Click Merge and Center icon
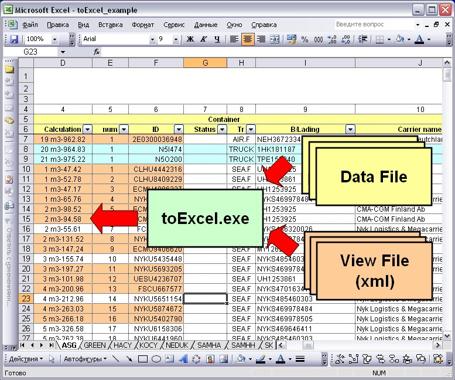Screen dimensions: 455x380 point(275,39)
